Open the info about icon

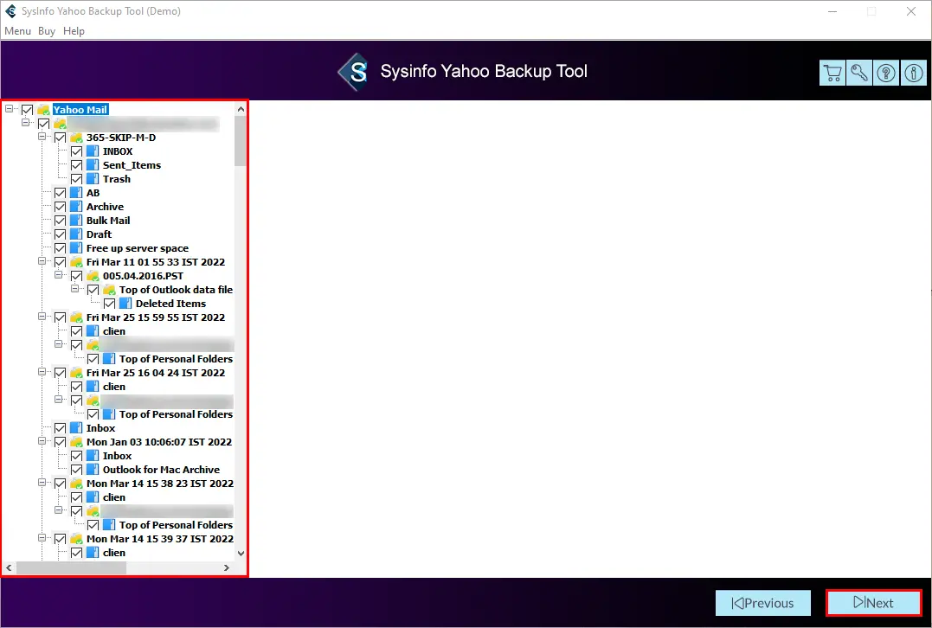(x=913, y=73)
